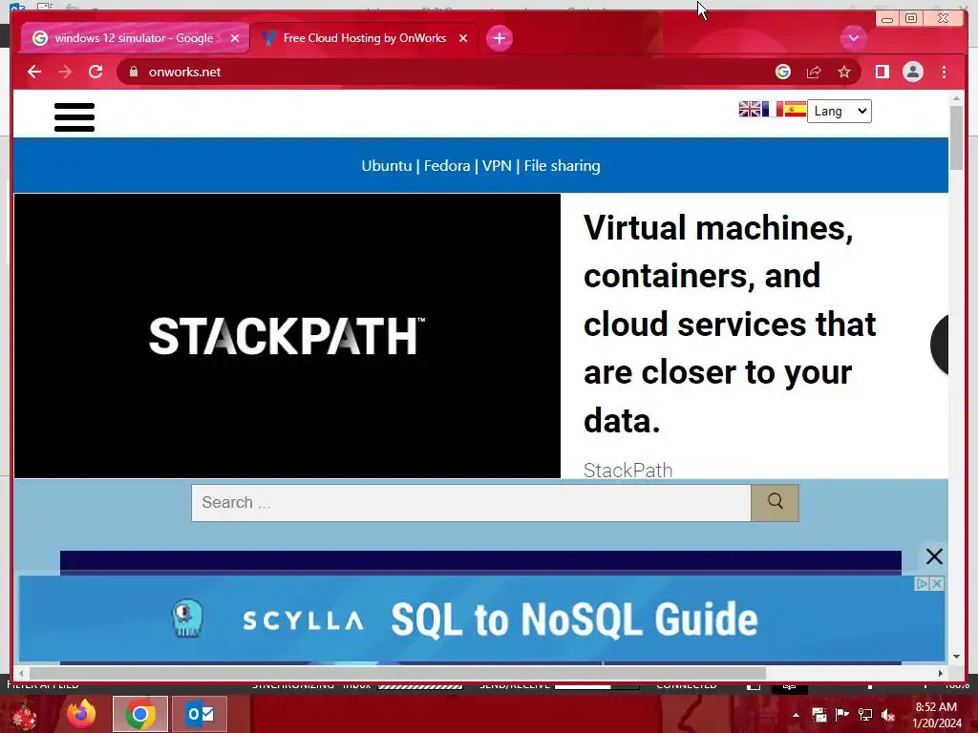
Task: Close the Scylla ad via small X icon
Action: (x=937, y=583)
